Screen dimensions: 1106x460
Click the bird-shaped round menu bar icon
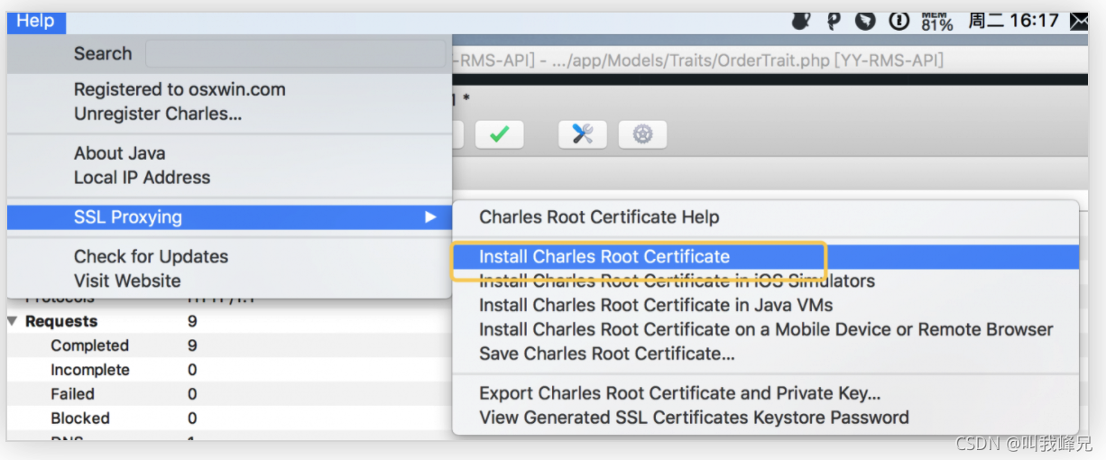[x=866, y=21]
